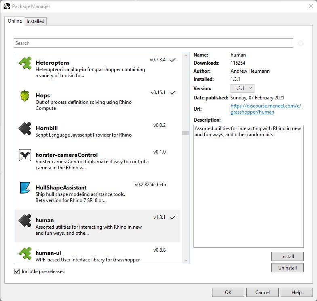
Task: Click the v0.1.0 version label
Action: pos(160,152)
